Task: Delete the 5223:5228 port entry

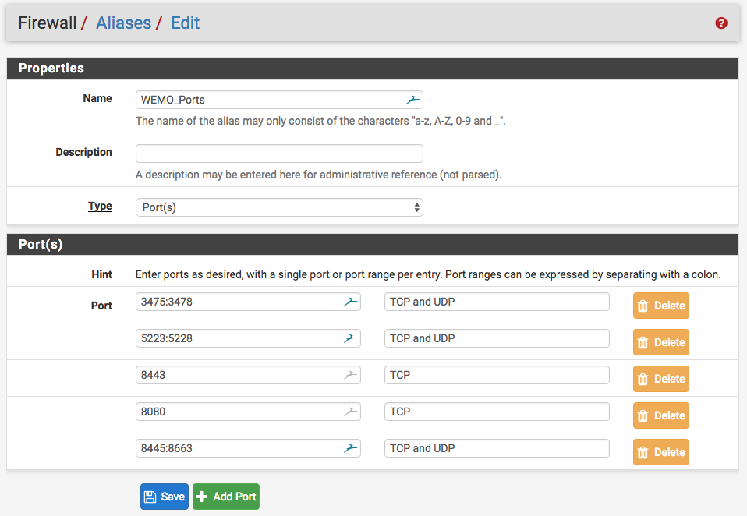Action: tap(660, 342)
